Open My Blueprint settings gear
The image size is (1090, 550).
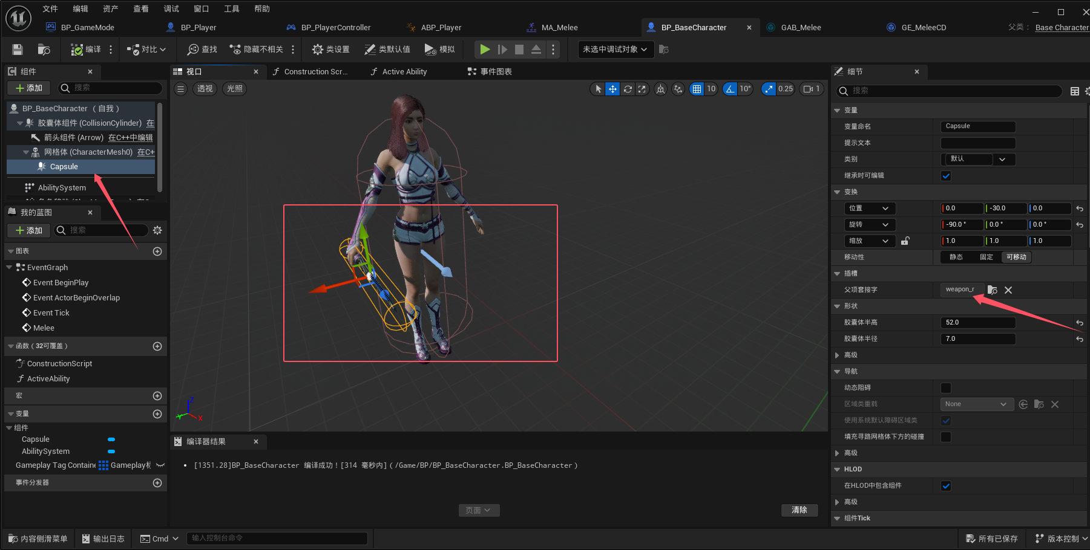click(x=157, y=230)
